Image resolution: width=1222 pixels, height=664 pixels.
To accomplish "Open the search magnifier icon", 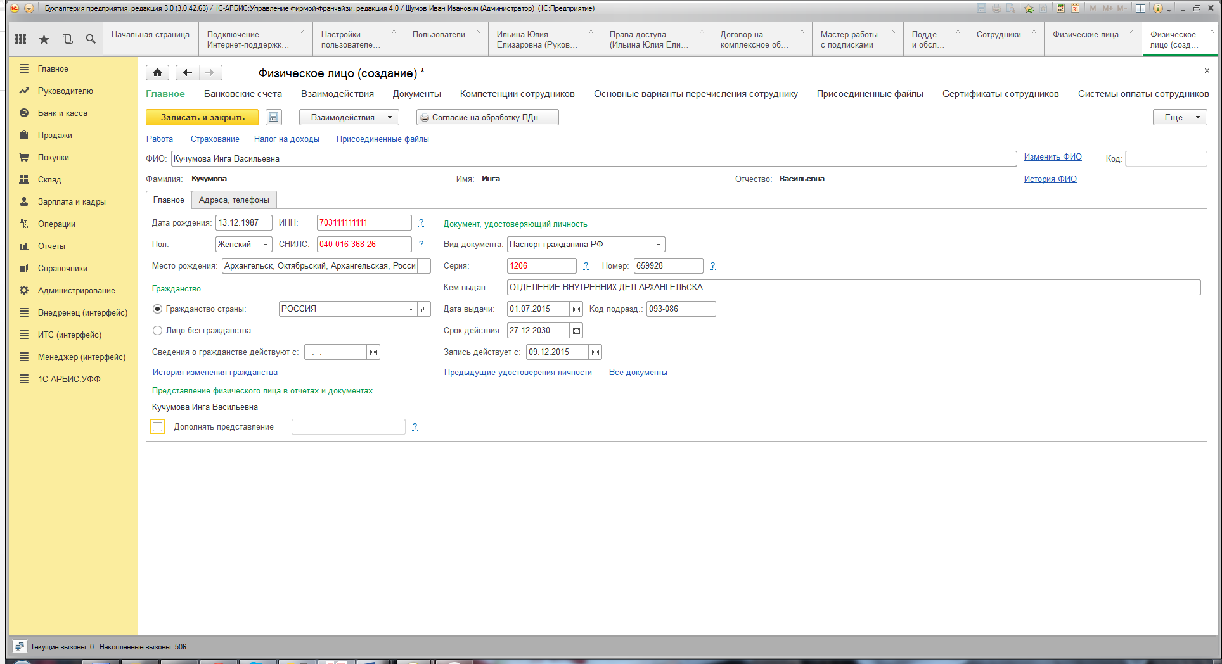I will [91, 39].
